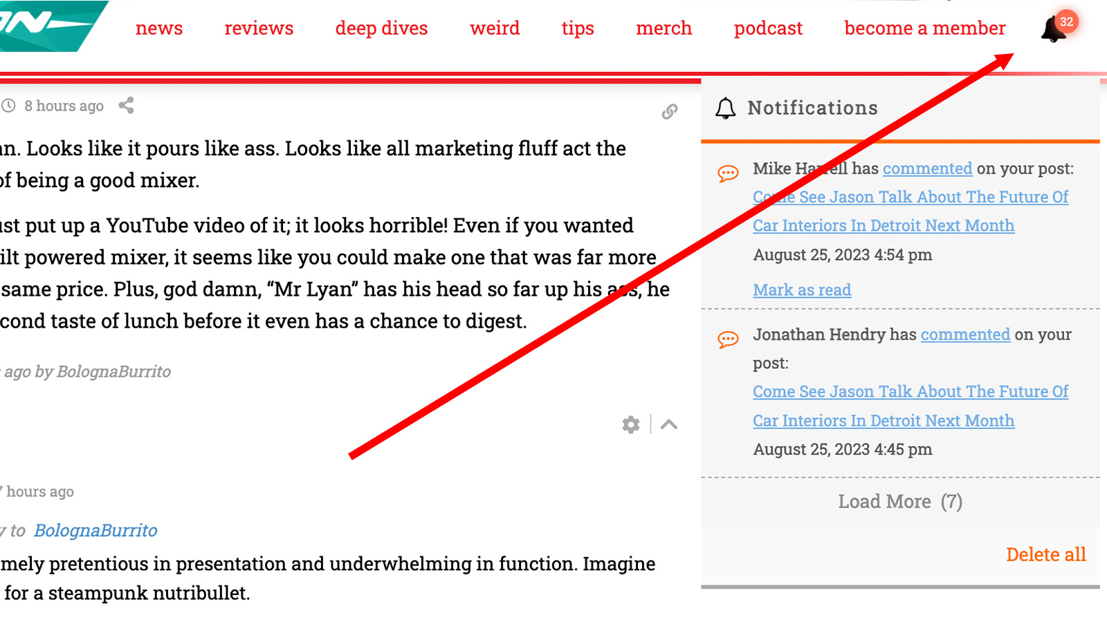The image size is (1107, 622).
Task: Delete all notifications
Action: (x=1045, y=554)
